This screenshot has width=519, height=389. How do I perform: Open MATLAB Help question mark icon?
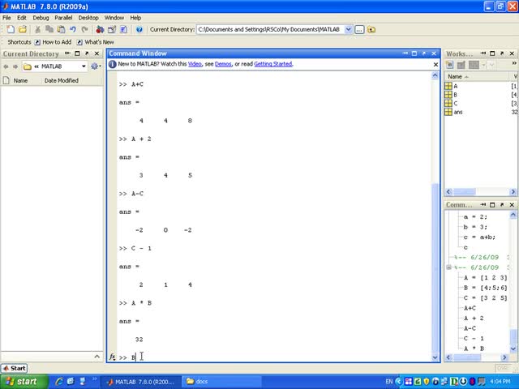[139, 29]
